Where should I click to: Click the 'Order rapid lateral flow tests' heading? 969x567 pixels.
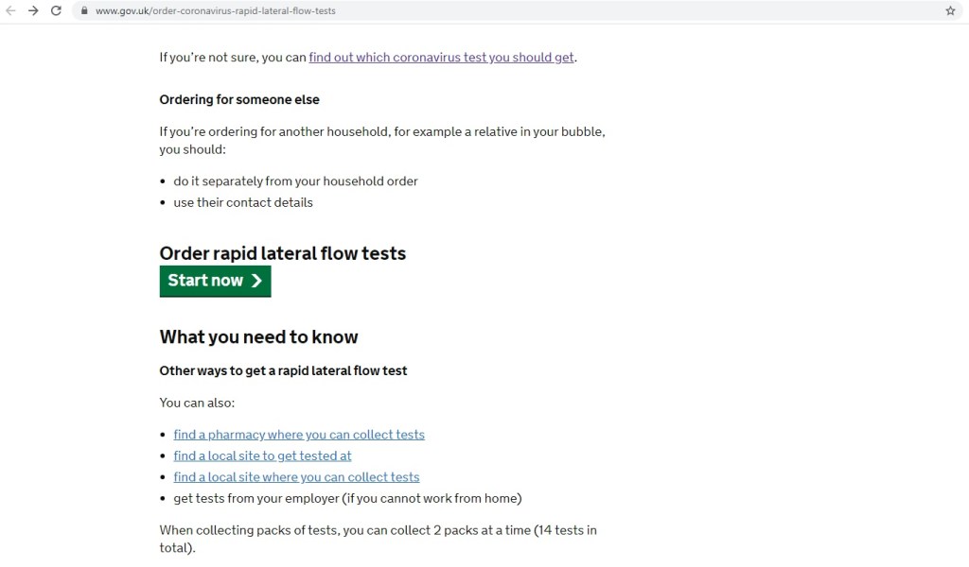pyautogui.click(x=282, y=253)
